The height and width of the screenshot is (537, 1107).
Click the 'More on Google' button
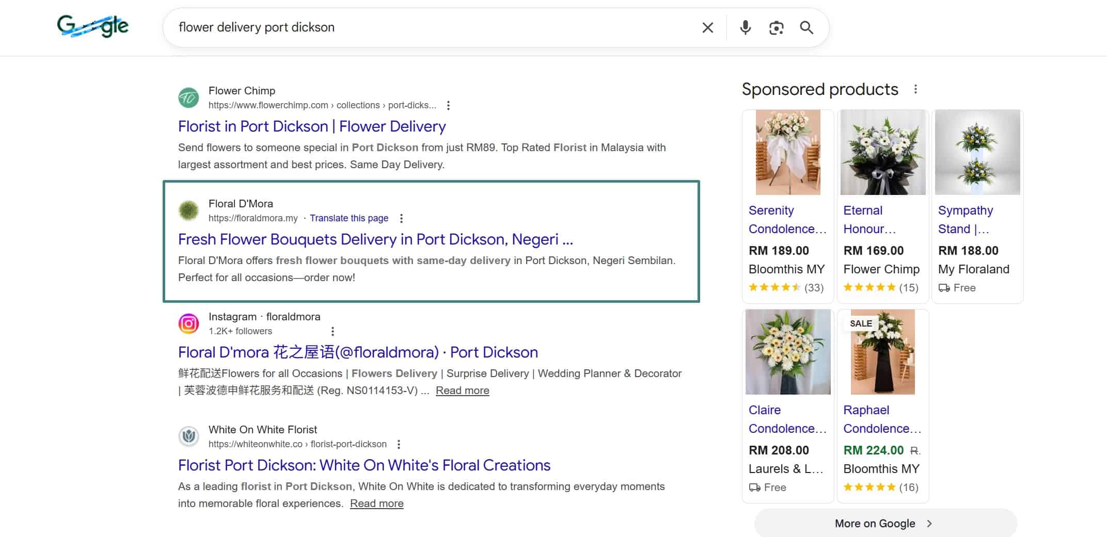click(885, 523)
